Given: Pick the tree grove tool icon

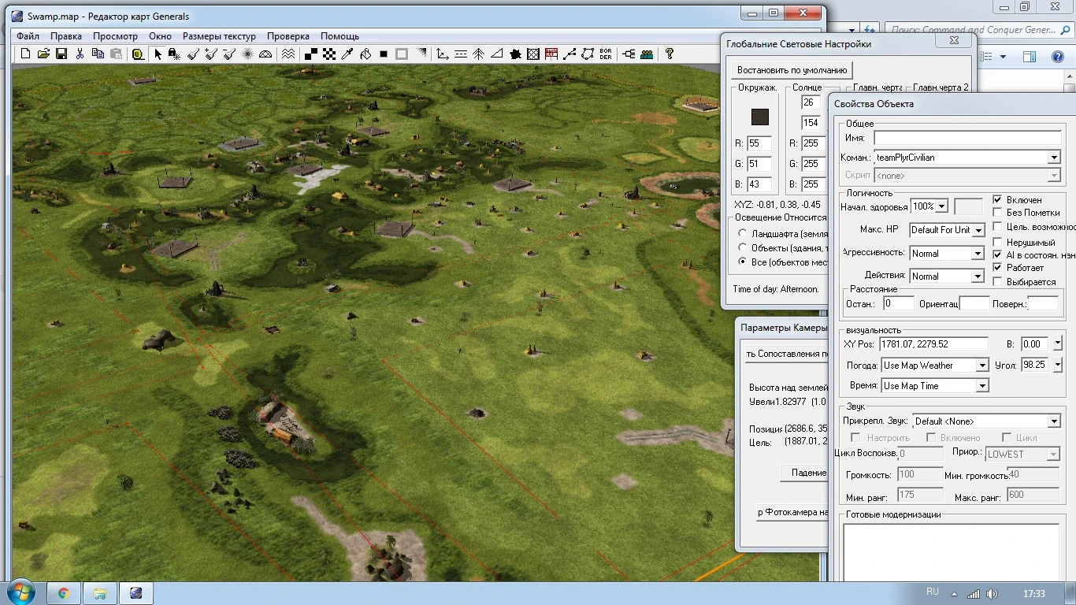Looking at the screenshot, I should click(479, 54).
